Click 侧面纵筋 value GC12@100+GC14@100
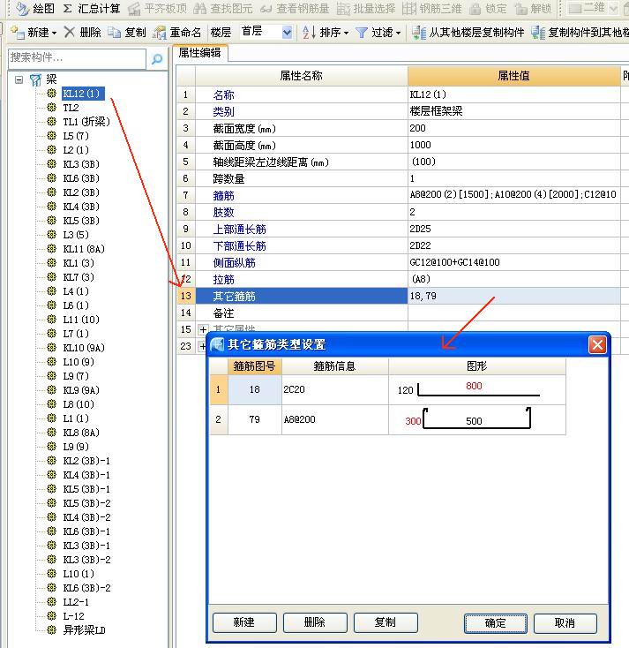This screenshot has height=648, width=629. click(513, 262)
